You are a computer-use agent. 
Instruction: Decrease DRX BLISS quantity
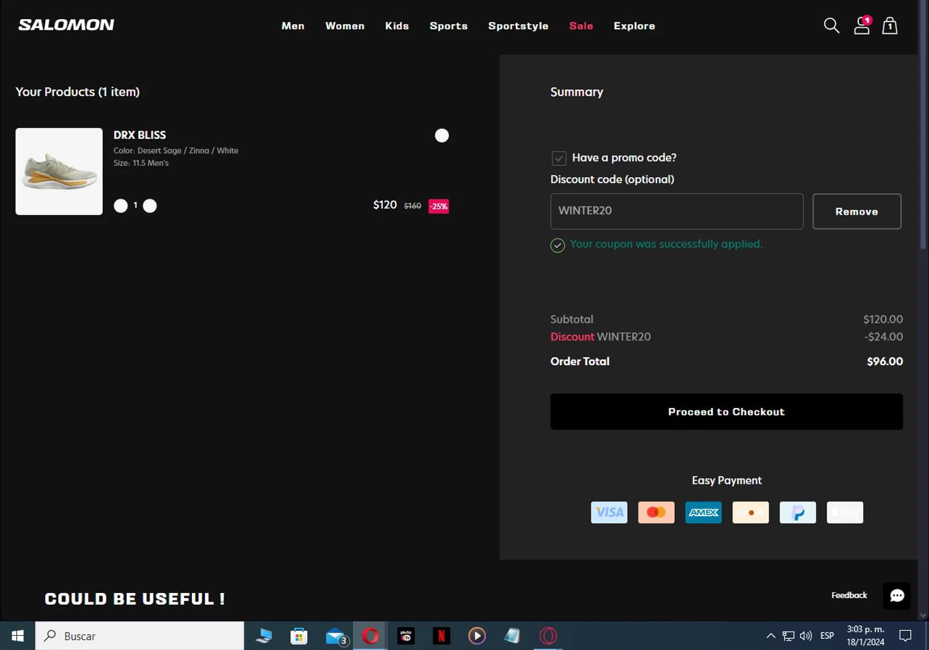pyautogui.click(x=121, y=206)
